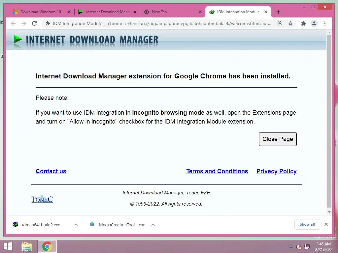Click the address bar URL field
The width and height of the screenshot is (338, 253).
[x=189, y=23]
